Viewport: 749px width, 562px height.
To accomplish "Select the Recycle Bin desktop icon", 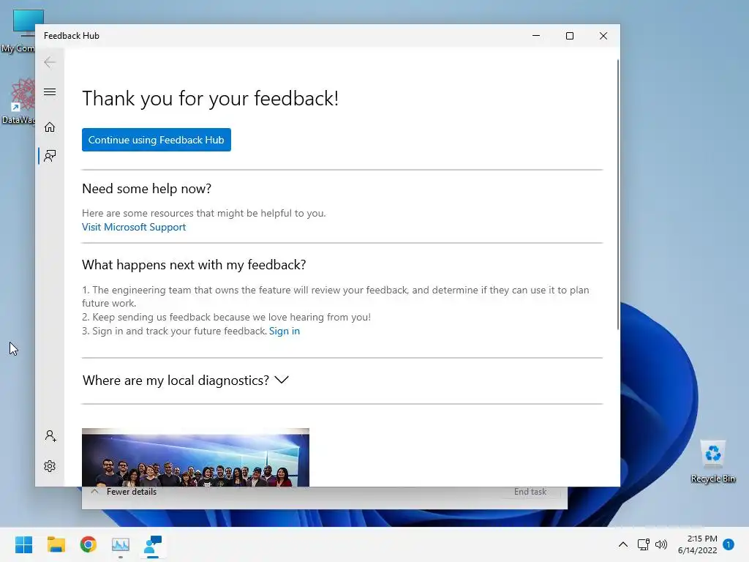I will (x=713, y=461).
